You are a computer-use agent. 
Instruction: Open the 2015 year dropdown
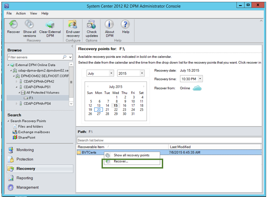click(142, 73)
